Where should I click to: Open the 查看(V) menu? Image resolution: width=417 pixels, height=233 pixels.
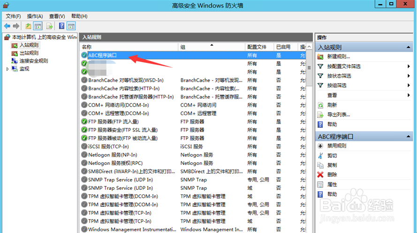(57, 16)
